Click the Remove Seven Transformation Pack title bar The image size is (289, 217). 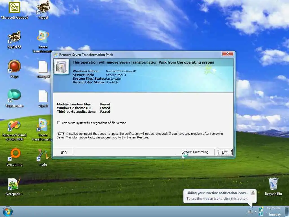(x=136, y=55)
